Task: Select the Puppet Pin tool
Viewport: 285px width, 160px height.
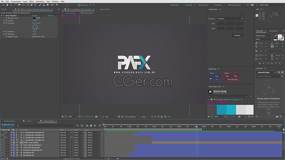Action: tap(57, 5)
